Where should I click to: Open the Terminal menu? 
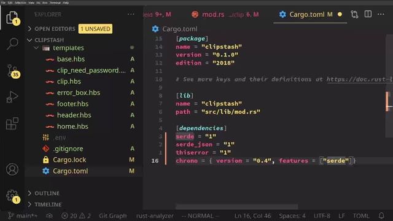point(55,2)
